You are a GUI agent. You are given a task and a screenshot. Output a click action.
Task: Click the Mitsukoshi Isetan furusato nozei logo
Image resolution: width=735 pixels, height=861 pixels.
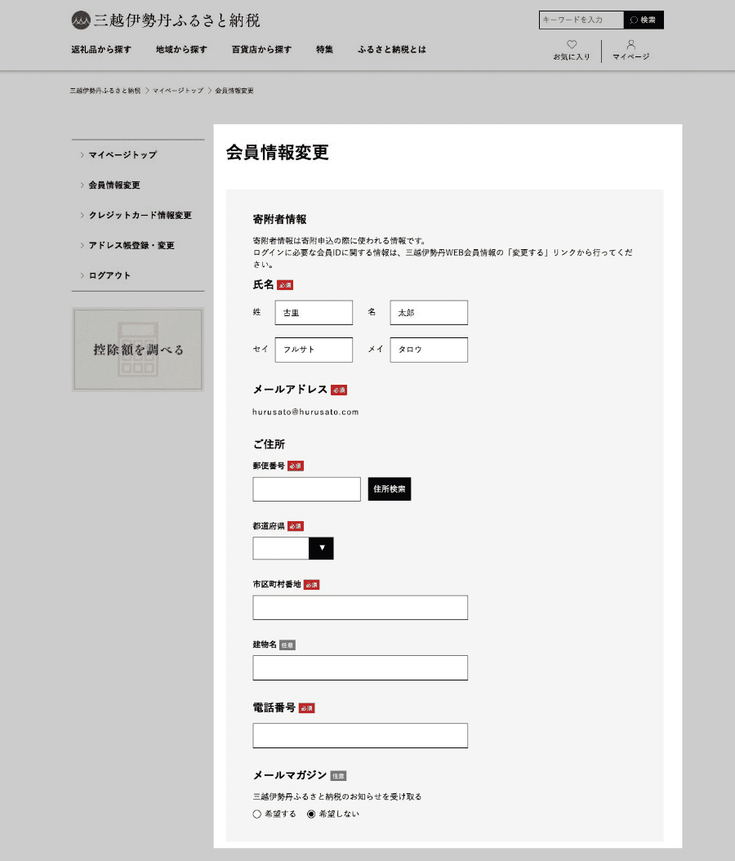pyautogui.click(x=166, y=20)
